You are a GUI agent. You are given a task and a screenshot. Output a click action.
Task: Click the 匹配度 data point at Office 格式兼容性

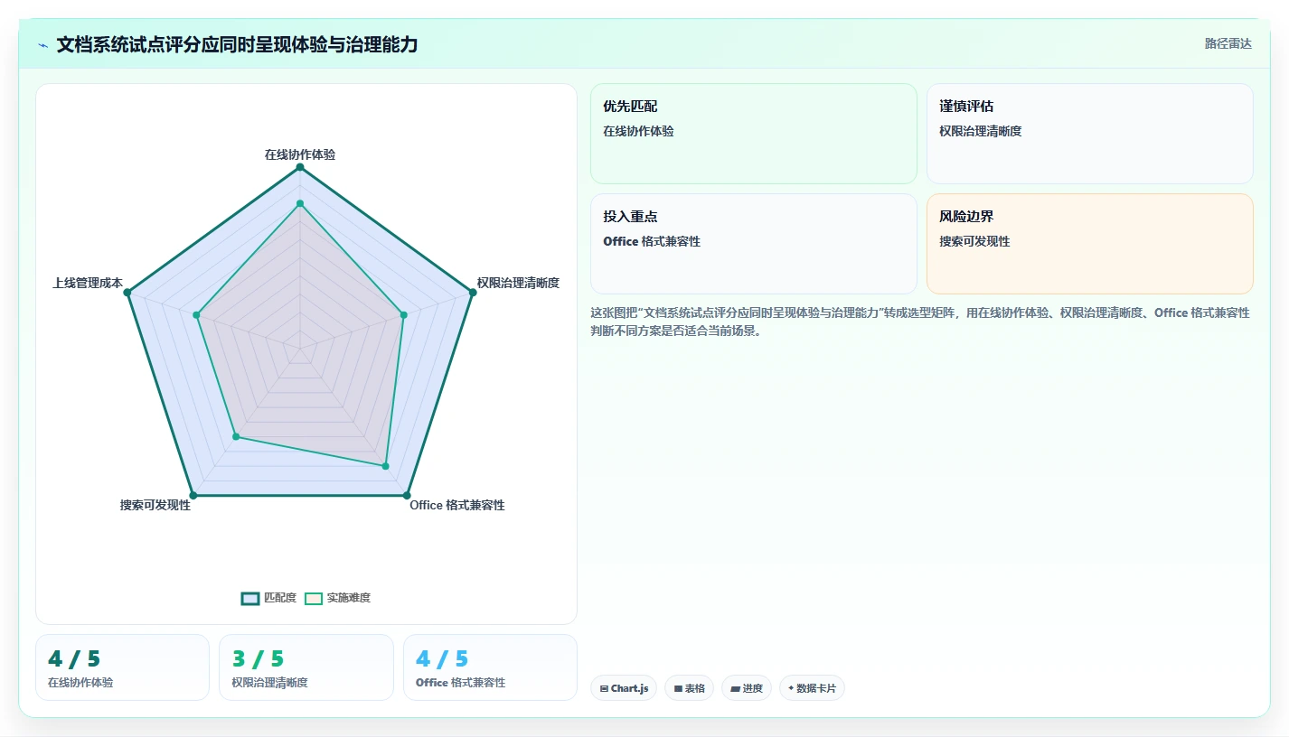(x=407, y=495)
